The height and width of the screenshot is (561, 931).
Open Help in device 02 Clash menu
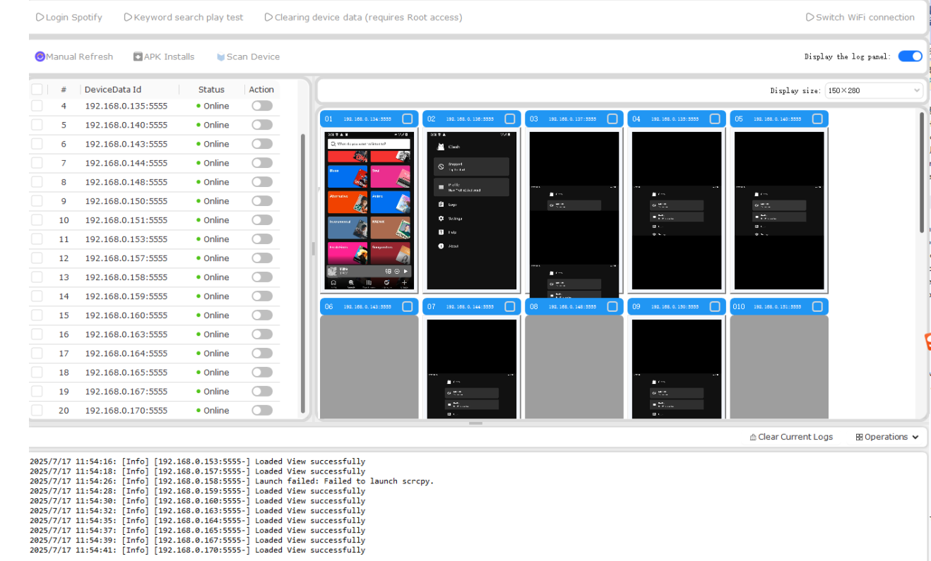pos(448,232)
